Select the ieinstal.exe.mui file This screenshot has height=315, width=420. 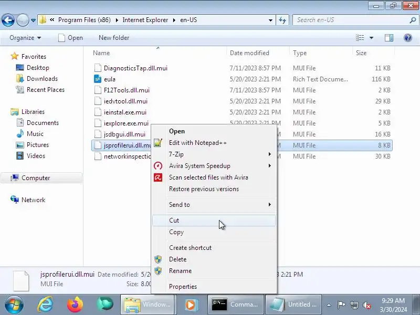click(125, 112)
